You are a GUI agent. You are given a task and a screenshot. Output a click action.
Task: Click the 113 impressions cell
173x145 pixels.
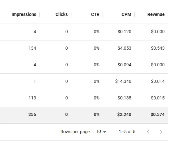[x=32, y=98]
